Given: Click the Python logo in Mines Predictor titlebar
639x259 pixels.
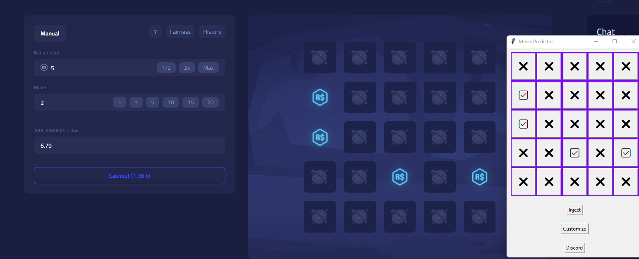Looking at the screenshot, I should click(x=513, y=41).
